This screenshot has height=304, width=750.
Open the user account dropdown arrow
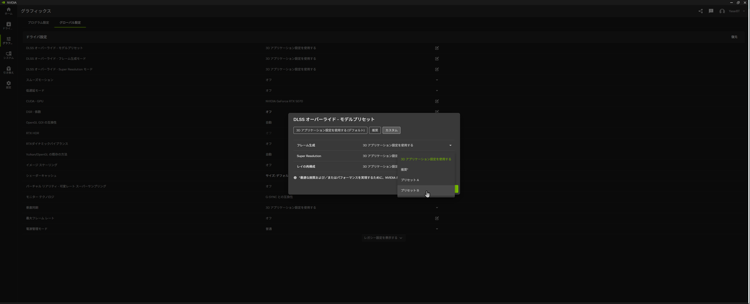coord(744,11)
